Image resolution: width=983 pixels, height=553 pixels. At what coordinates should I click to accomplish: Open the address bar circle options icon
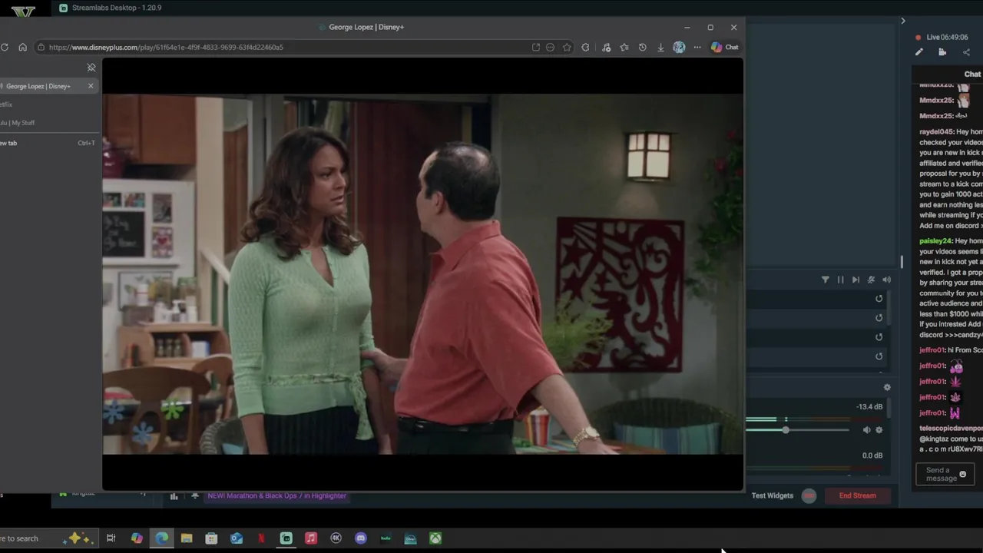point(550,47)
